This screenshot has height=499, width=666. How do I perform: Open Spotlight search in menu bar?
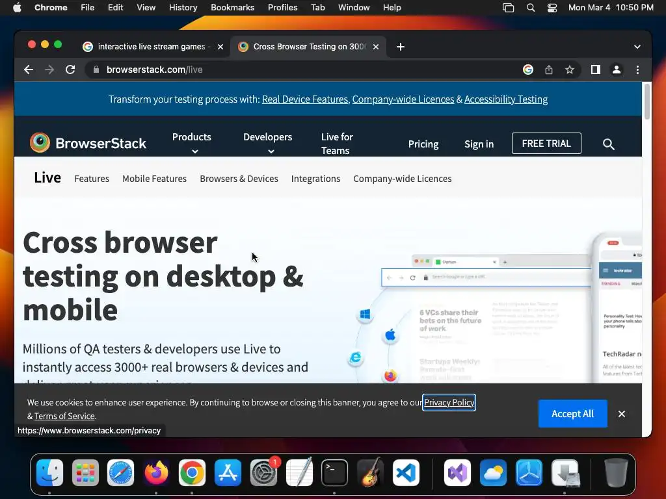[531, 8]
